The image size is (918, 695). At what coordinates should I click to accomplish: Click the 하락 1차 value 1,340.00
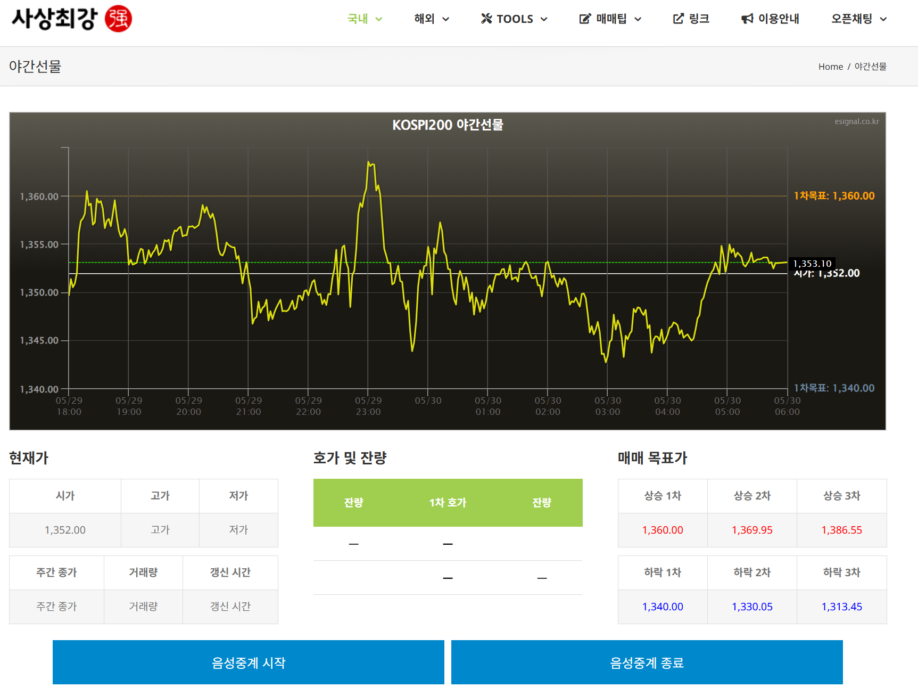[x=663, y=607]
